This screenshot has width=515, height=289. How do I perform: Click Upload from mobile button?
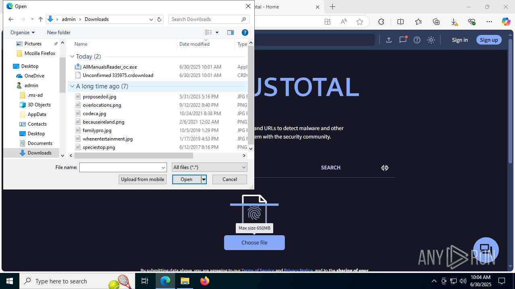coord(142,179)
